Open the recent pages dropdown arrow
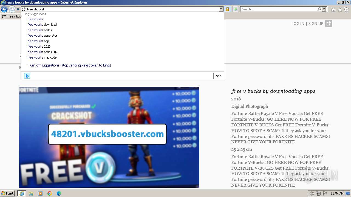 [18, 9]
